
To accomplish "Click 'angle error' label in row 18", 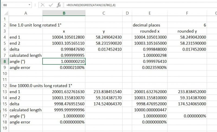I will (x=20, y=122).
